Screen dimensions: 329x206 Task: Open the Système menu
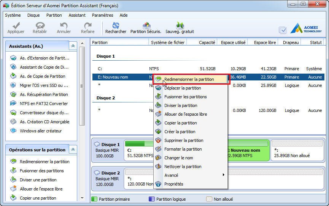(x=13, y=15)
